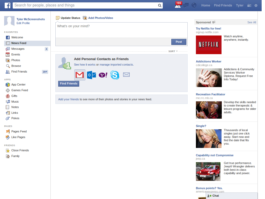The width and height of the screenshot is (265, 199).
Task: Click the Music notes icon
Action: (8, 102)
